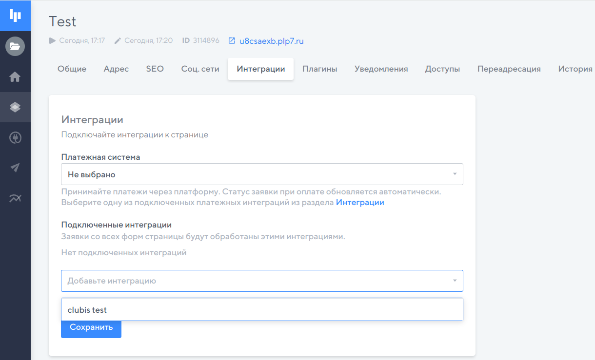Click the Test page title

coord(62,21)
